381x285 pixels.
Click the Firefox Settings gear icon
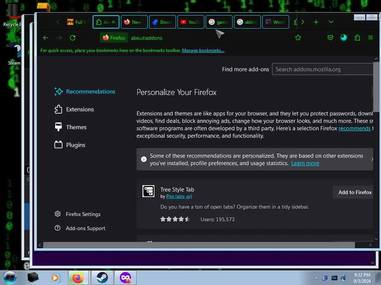point(58,214)
